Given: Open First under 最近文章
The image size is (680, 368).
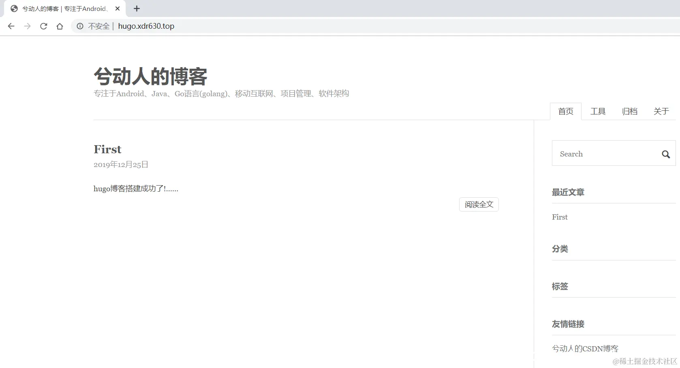Looking at the screenshot, I should point(559,217).
